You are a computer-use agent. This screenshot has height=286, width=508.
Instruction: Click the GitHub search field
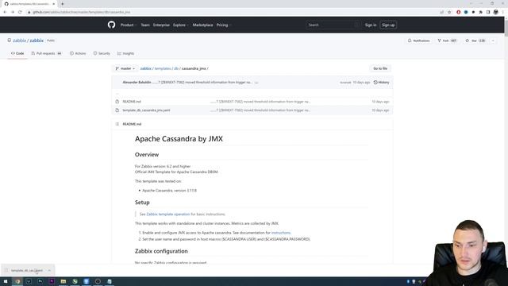coord(333,25)
